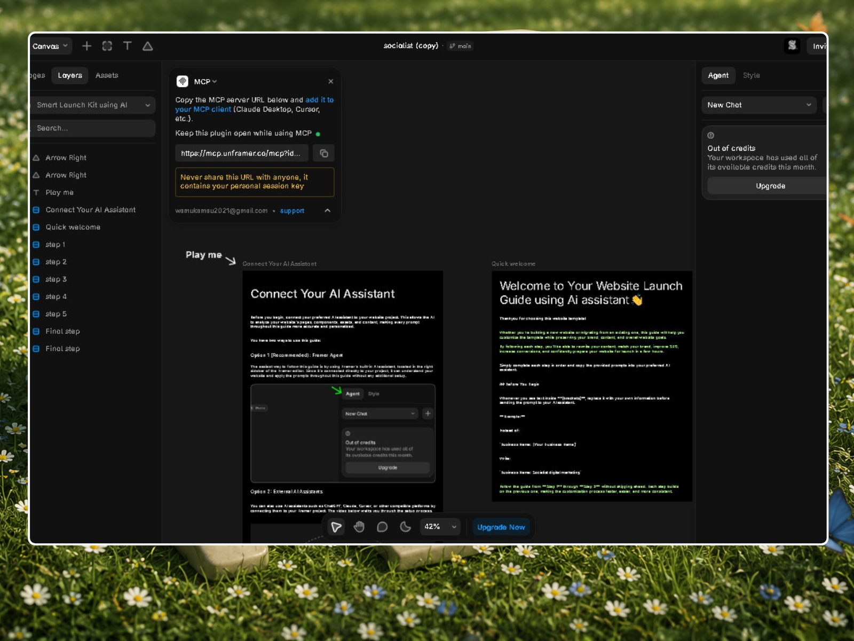Click the main branch badge

460,46
